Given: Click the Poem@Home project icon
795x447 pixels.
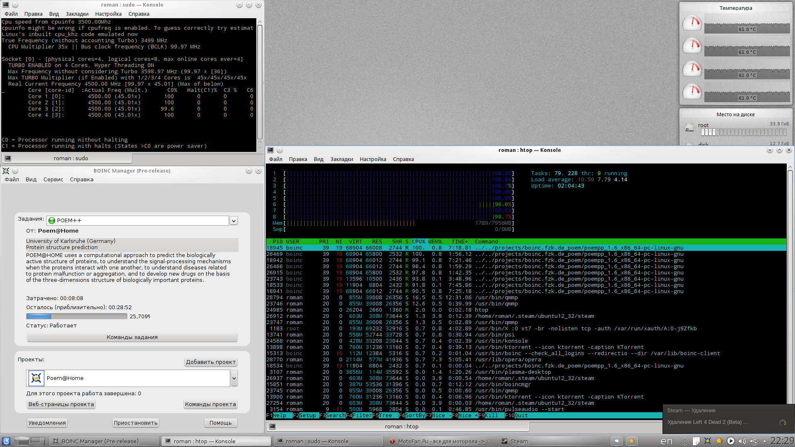Looking at the screenshot, I should pos(36,378).
